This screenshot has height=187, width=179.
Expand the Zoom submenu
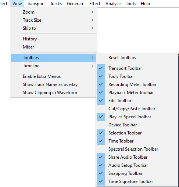click(53, 12)
